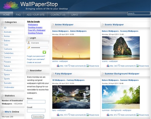
Task: Go to the ADD YOUR SITE page
Action: [x=36, y=15]
